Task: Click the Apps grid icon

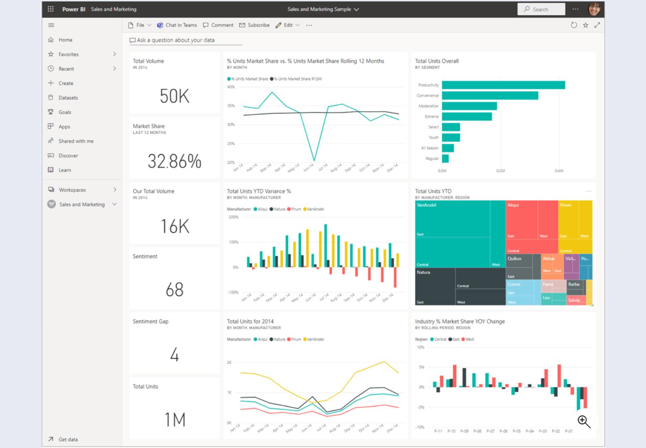Action: 51,126
